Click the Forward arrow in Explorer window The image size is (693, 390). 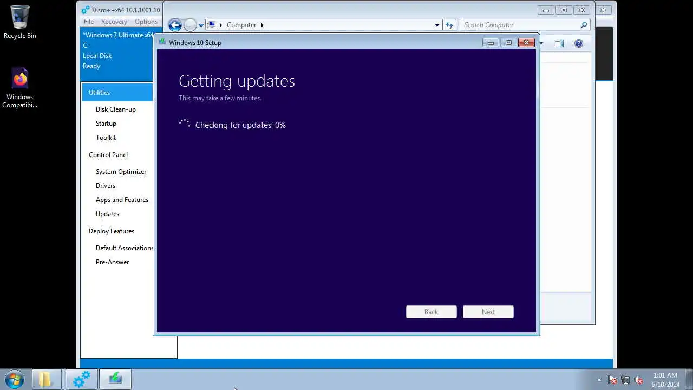coord(189,25)
